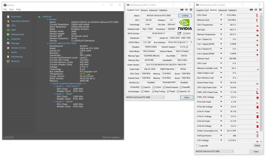
Task: Open the Hot Spot sensor dropdown arrow
Action: (221, 30)
